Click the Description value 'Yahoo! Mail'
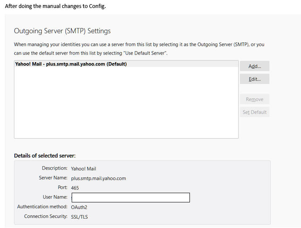This screenshot has height=228, width=301. 83,169
